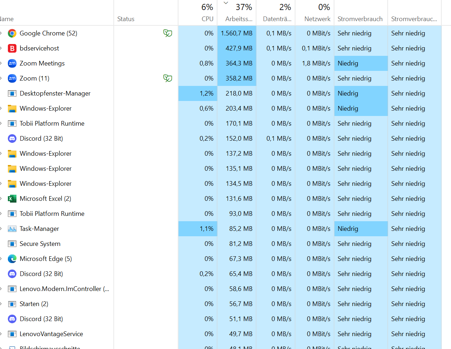Click the folder icon of the 134,5 MB Windows-Explorer
Image resolution: width=451 pixels, height=349 pixels.
pyautogui.click(x=12, y=184)
